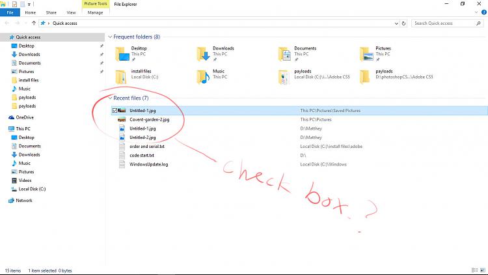Open the Documents frequent folder icon
Viewport: 488px width, 275px height.
(x=285, y=53)
